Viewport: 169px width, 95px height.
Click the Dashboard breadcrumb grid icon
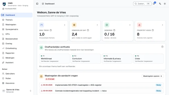point(43,4)
